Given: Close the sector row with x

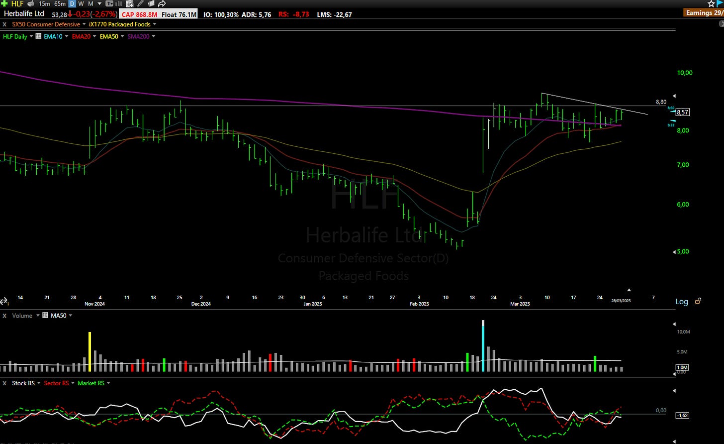Looking at the screenshot, I should point(4,24).
